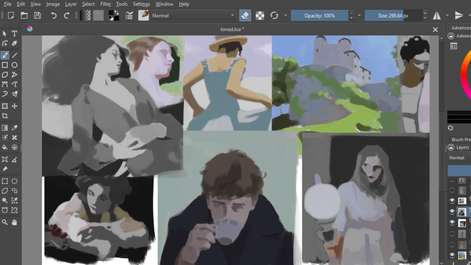Open an existing file from toolbar
Image resolution: width=471 pixels, height=265 pixels.
pos(24,15)
